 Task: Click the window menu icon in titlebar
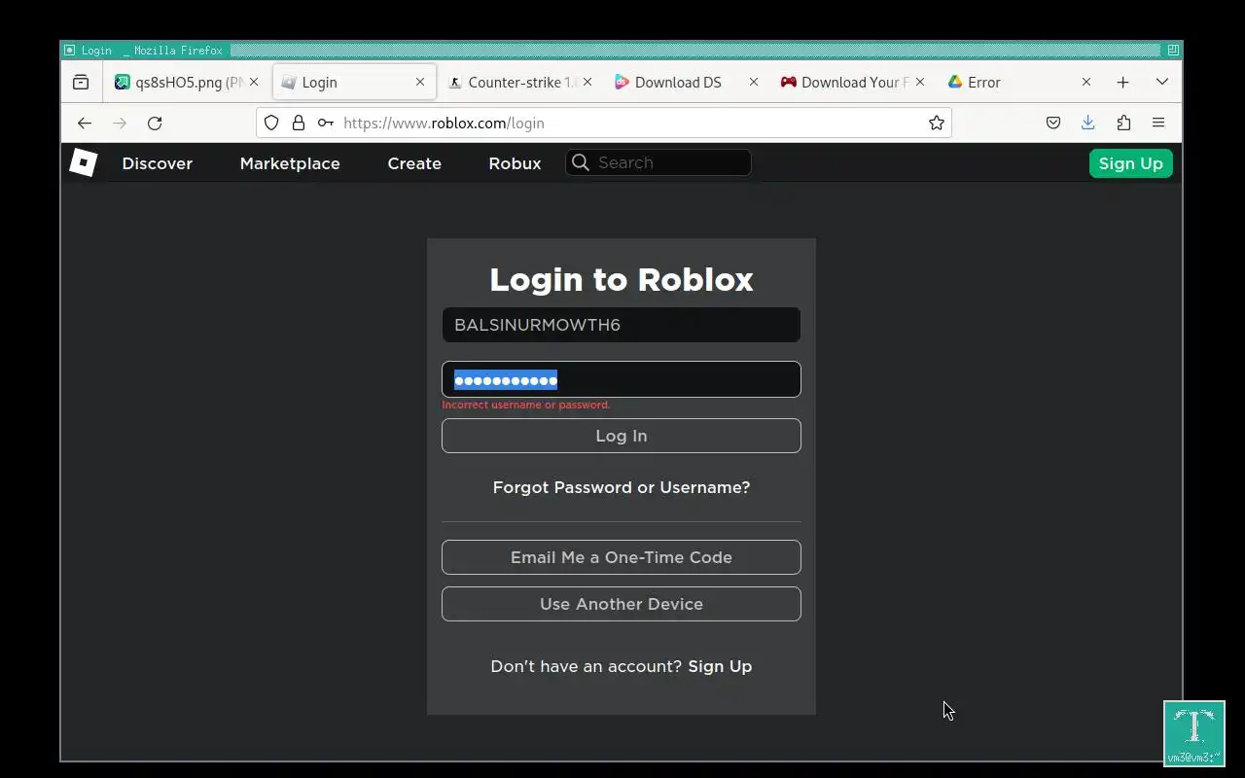tap(69, 50)
